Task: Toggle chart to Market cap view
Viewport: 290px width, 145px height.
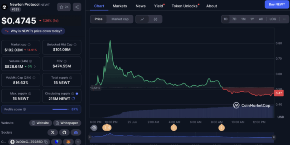Action: 120,19
